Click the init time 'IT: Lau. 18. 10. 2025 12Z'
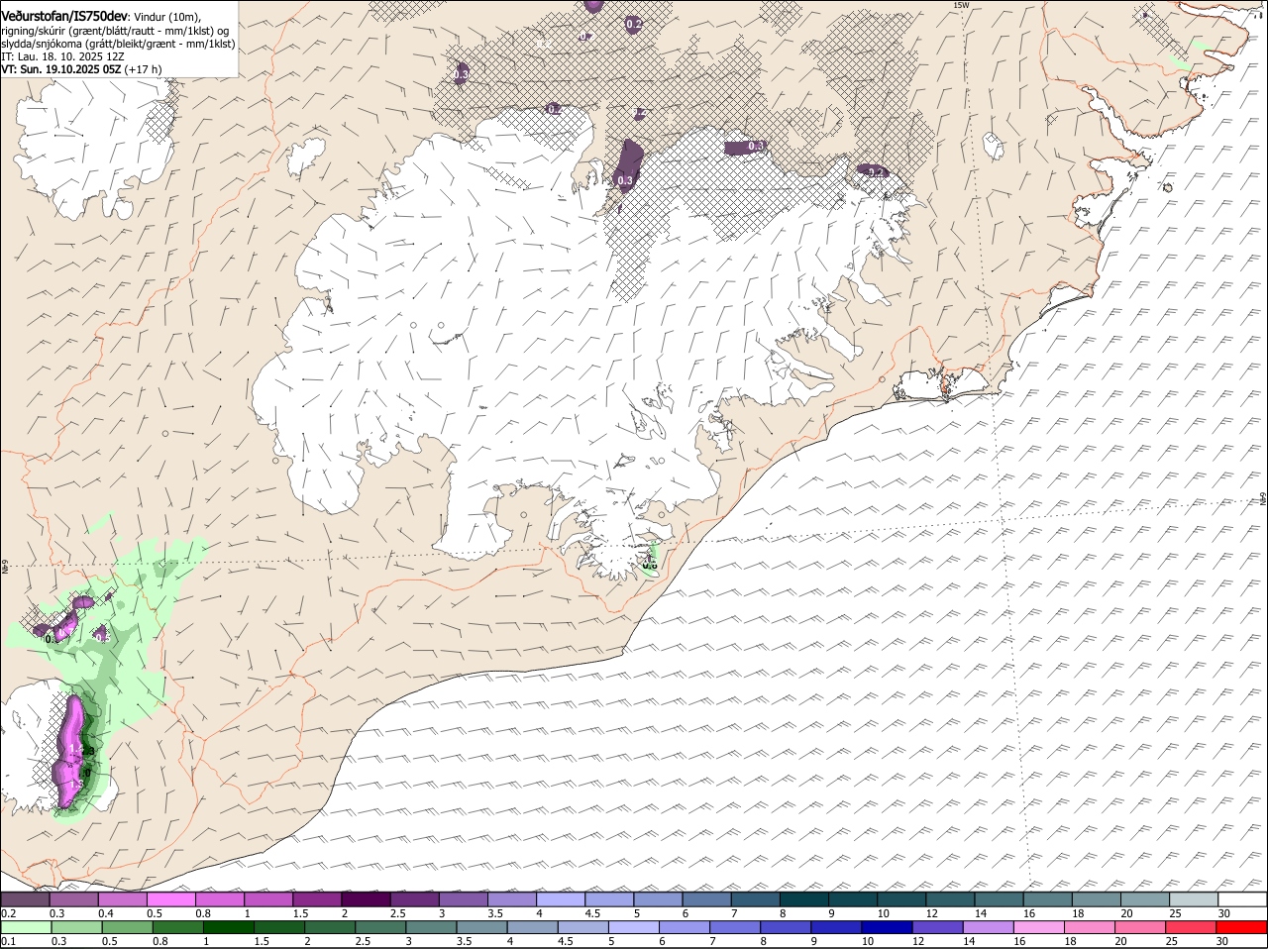 point(63,56)
